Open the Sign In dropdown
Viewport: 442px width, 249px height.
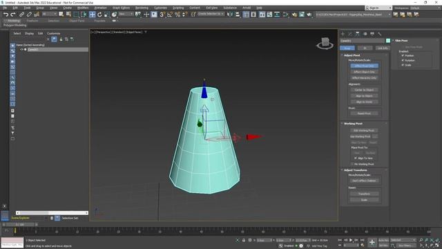click(378, 8)
